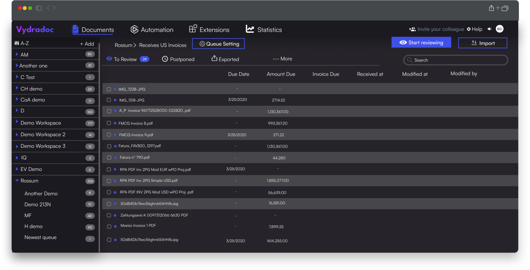
Task: Switch to the Postponed tab
Action: coord(178,59)
